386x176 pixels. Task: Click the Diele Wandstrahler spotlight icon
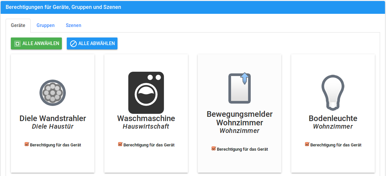[x=53, y=93]
